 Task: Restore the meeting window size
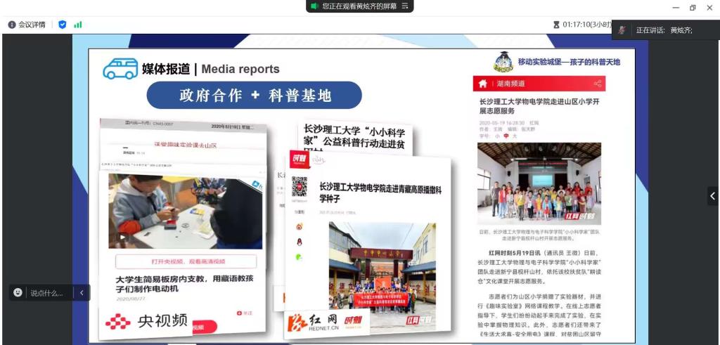click(x=693, y=8)
